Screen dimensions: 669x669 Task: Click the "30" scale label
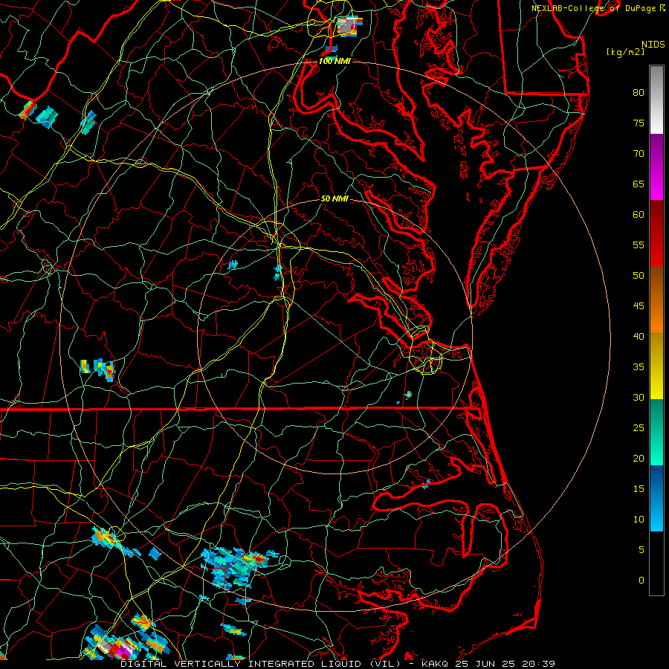(x=639, y=397)
